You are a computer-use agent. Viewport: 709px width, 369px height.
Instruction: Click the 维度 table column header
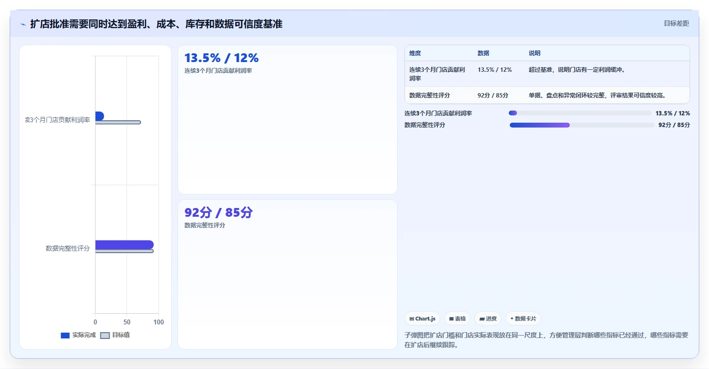[415, 53]
